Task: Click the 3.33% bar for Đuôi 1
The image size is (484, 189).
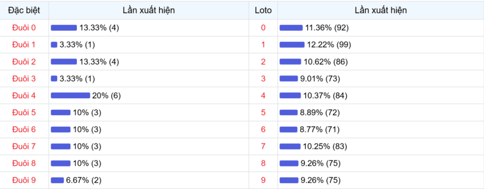Action: click(x=54, y=45)
